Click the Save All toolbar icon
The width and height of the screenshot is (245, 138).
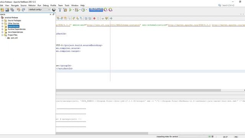point(12,10)
